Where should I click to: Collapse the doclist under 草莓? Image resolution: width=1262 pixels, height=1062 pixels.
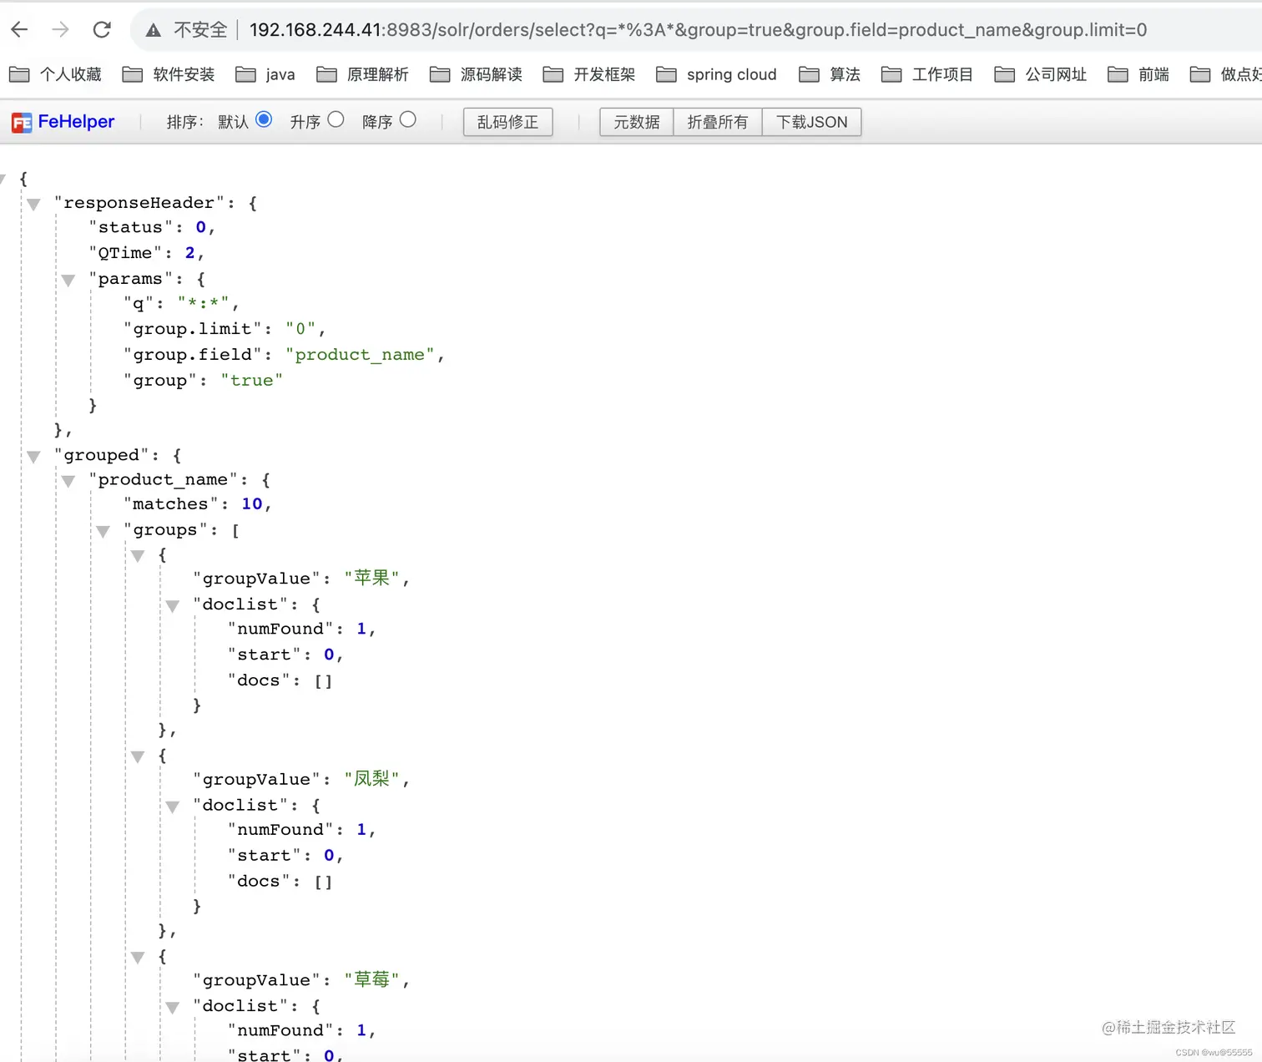coord(172,1008)
